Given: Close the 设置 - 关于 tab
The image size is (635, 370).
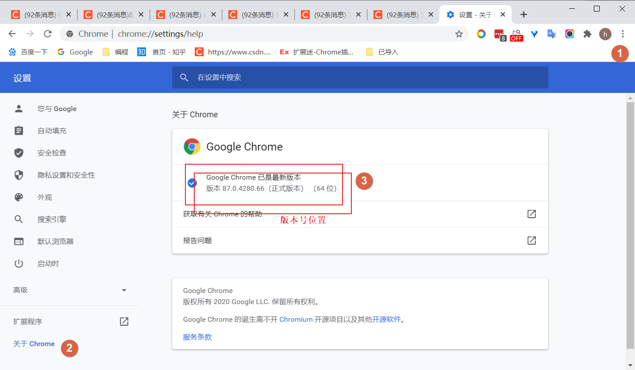Looking at the screenshot, I should pyautogui.click(x=503, y=15).
